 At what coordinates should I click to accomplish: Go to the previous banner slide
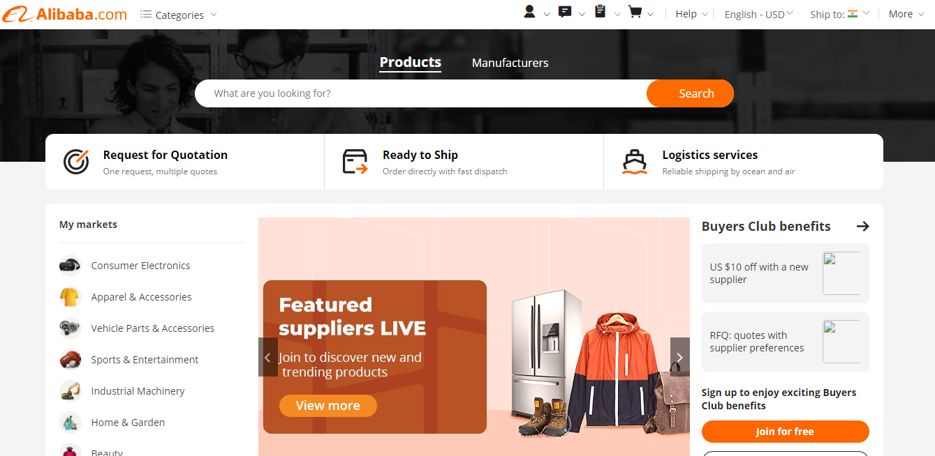coord(268,357)
